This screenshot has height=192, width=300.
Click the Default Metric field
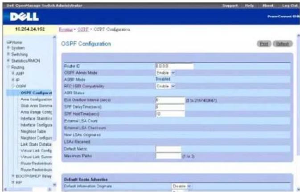point(168,149)
